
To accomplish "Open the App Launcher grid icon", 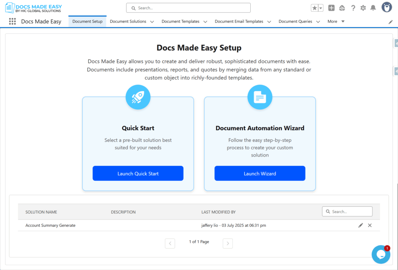I will tap(12, 21).
